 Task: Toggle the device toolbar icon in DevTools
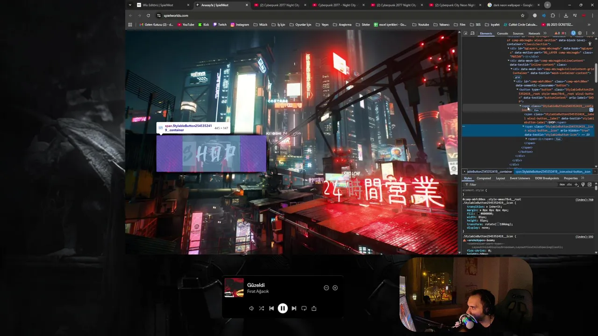click(472, 33)
